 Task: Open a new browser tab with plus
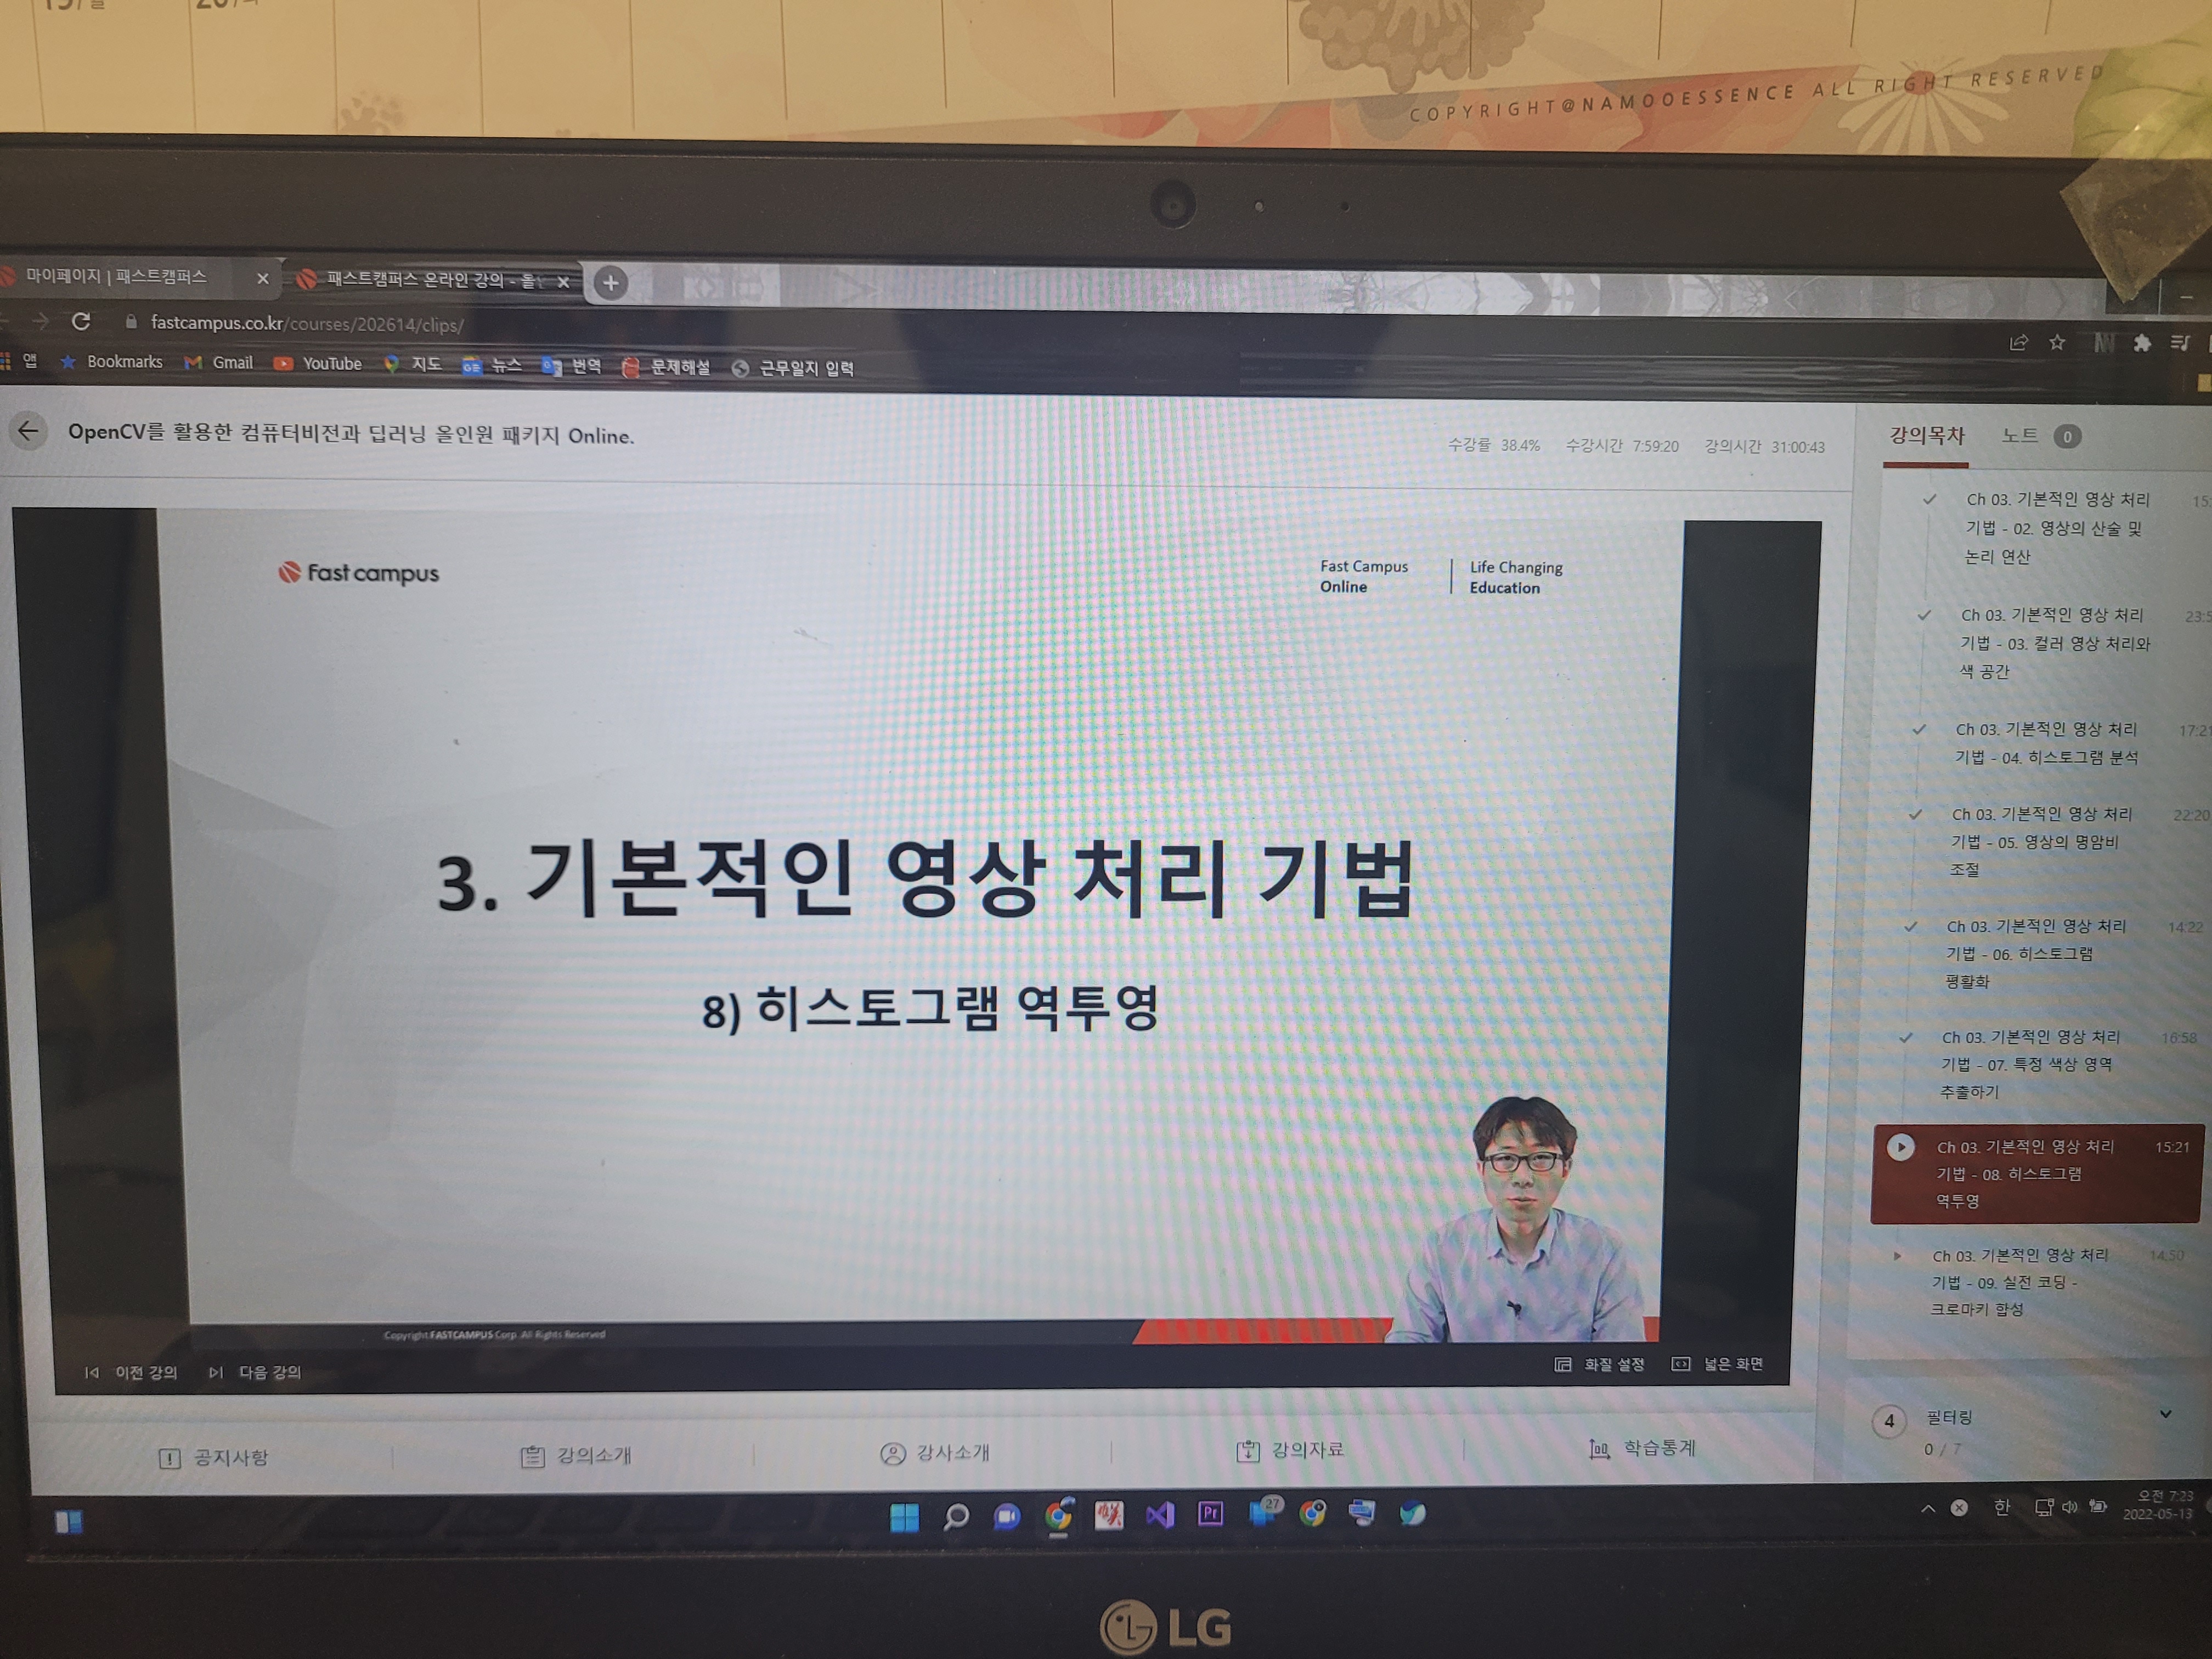(611, 283)
